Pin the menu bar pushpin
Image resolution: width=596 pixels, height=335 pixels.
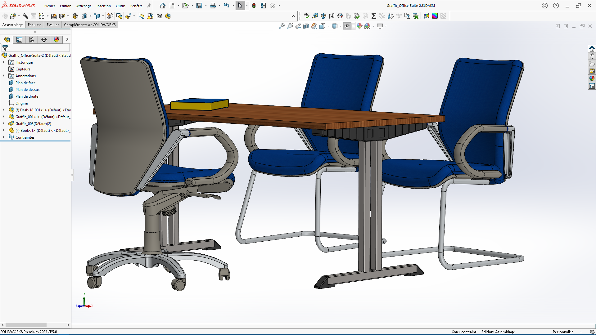149,6
